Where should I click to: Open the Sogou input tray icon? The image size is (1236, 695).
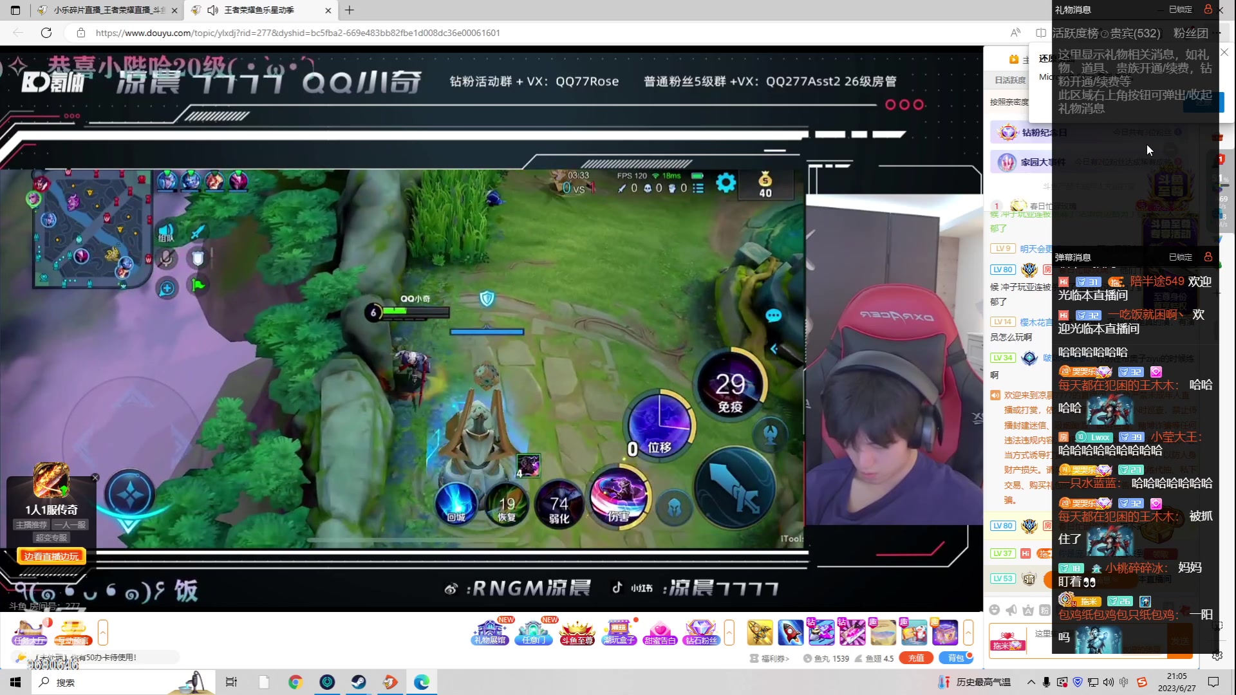[x=1141, y=682]
